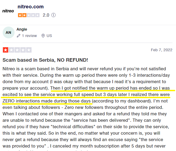
Task: Open the info icon beside the 2.0 score
Action: click(53, 15)
